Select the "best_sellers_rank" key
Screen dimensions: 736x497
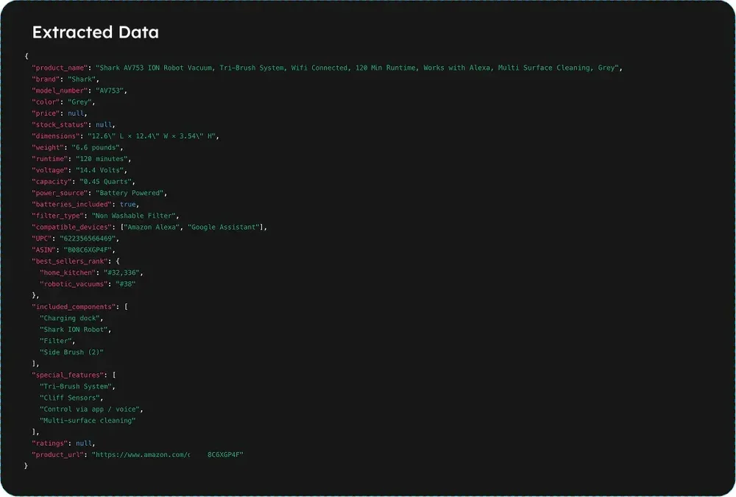(x=70, y=261)
